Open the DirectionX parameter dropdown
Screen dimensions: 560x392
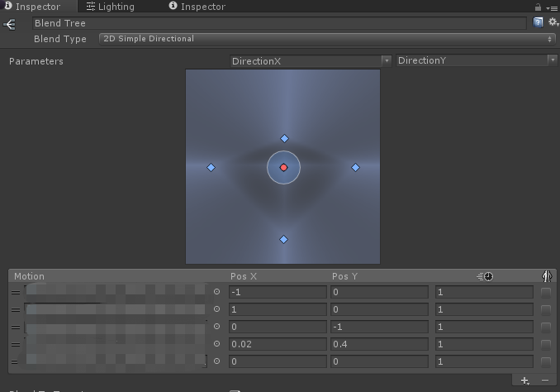click(311, 61)
